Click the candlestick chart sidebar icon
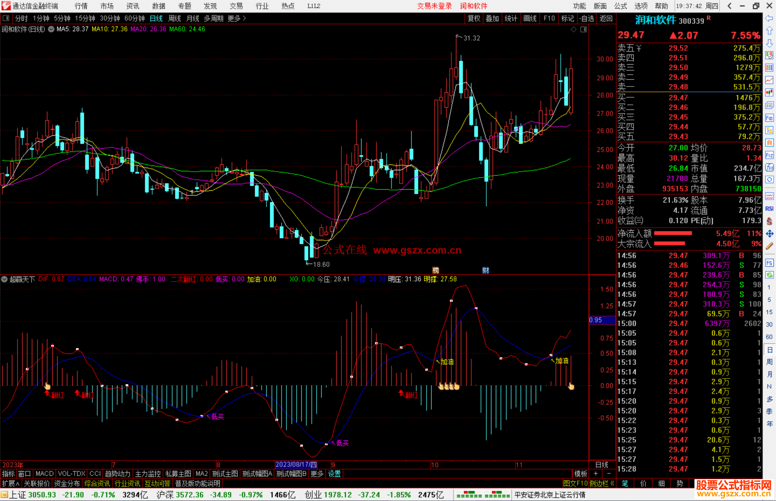Image resolution: width=776 pixels, height=501 pixels. coord(769,92)
